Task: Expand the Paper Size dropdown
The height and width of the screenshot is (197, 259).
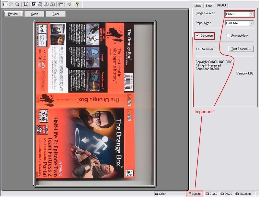Action: (251, 23)
